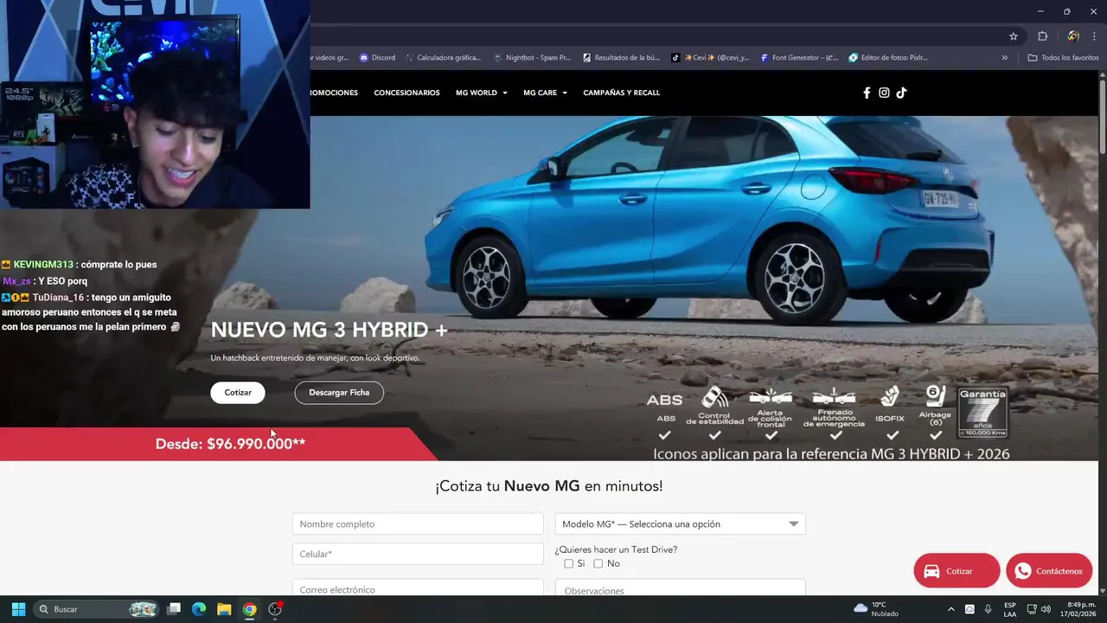The image size is (1107, 623).
Task: Open the Calculadora gráfica bookmark
Action: pyautogui.click(x=443, y=58)
